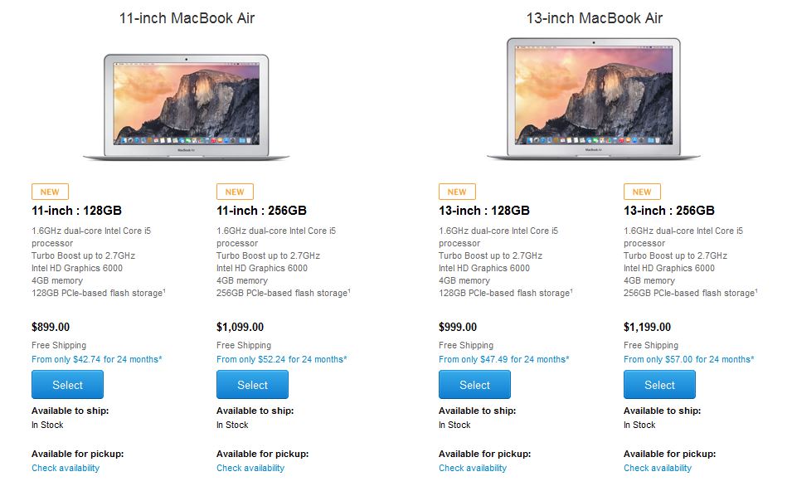
Task: Open the $47.49 for 24 months financing link
Action: tap(503, 359)
